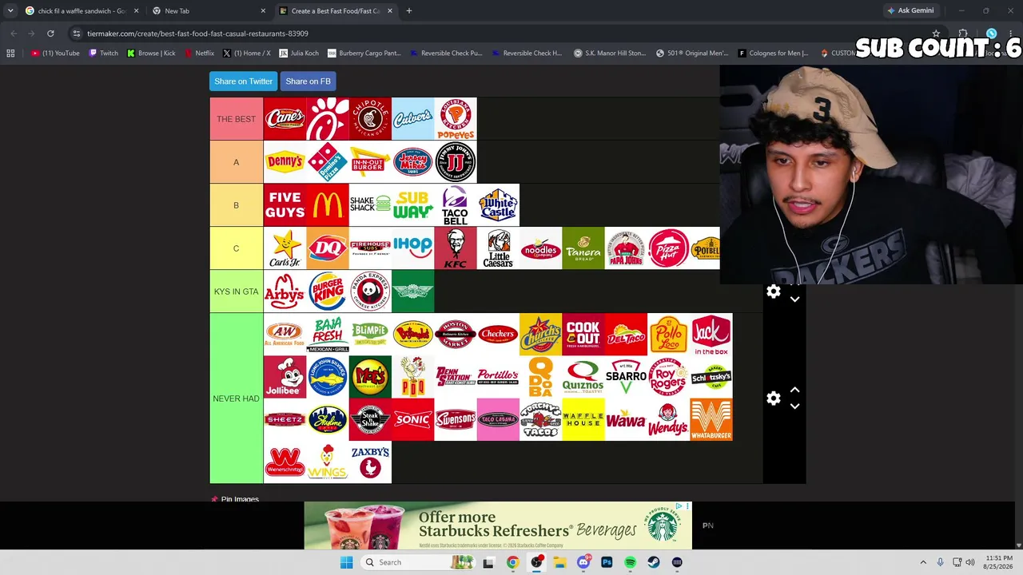Select the Jack in the Box logo
The height and width of the screenshot is (575, 1023).
[711, 335]
